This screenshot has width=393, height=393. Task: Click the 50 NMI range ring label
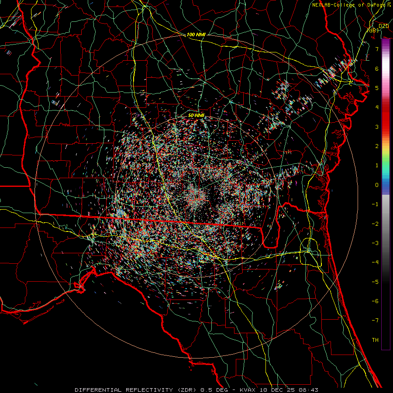click(x=196, y=115)
